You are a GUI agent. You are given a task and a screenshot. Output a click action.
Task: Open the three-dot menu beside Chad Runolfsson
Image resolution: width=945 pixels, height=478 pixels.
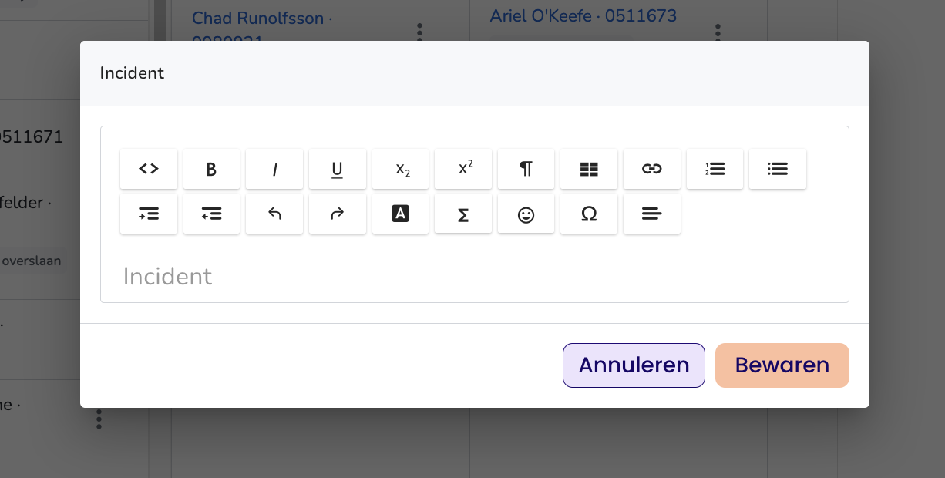coord(420,32)
